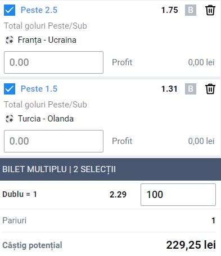The image size is (221, 256).
Task: Click the football icon beside Turcia - Olanda
Action: [10, 119]
